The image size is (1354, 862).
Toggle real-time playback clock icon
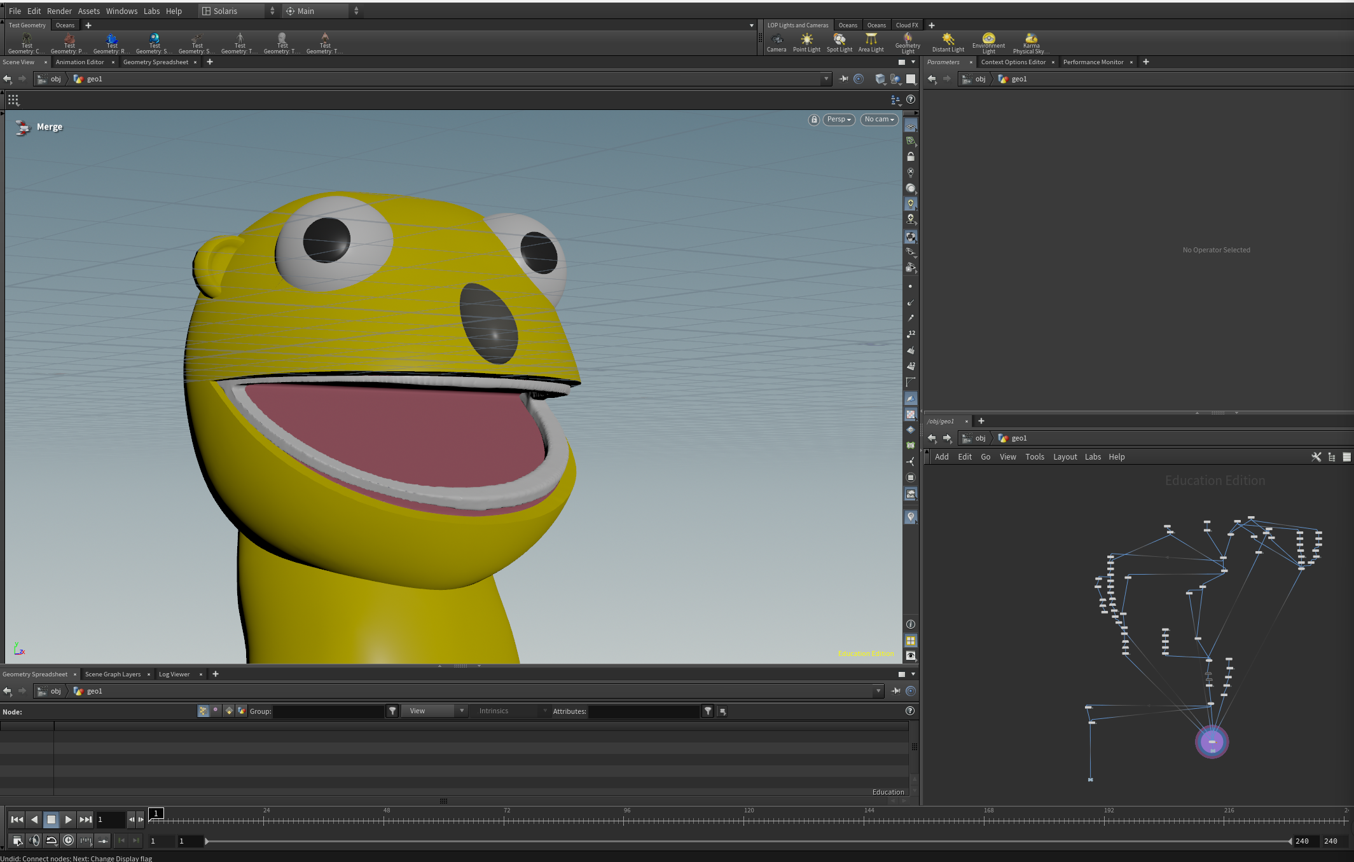(68, 840)
